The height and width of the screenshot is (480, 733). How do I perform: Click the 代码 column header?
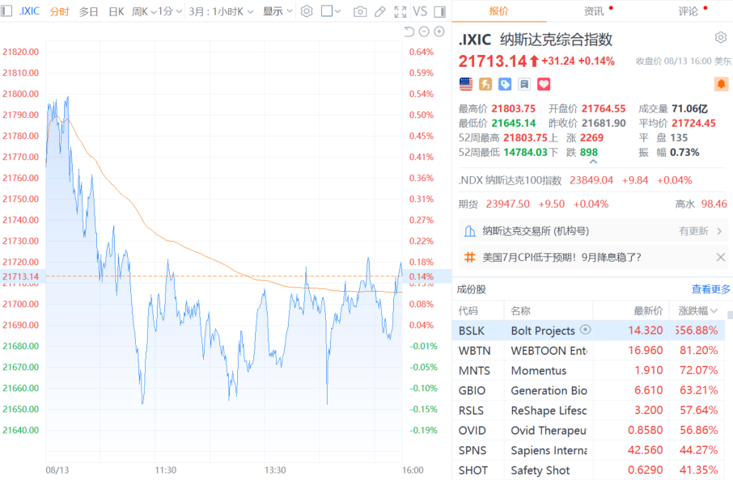(468, 311)
